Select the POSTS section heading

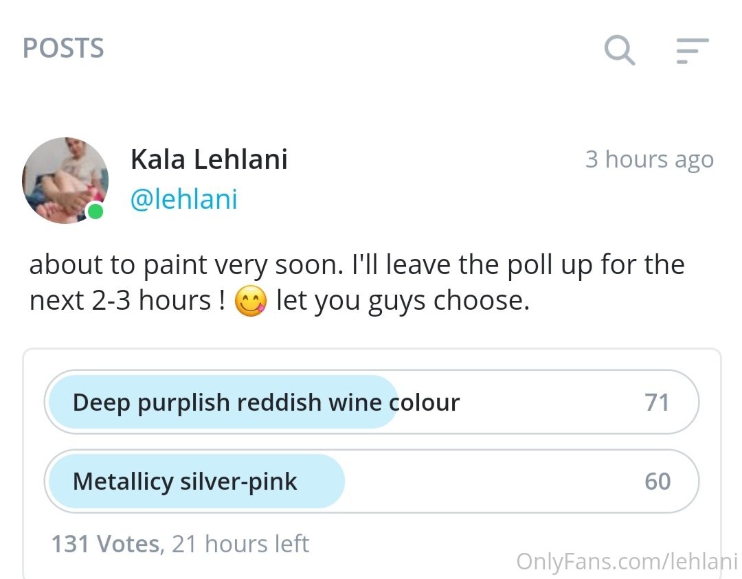pyautogui.click(x=63, y=48)
